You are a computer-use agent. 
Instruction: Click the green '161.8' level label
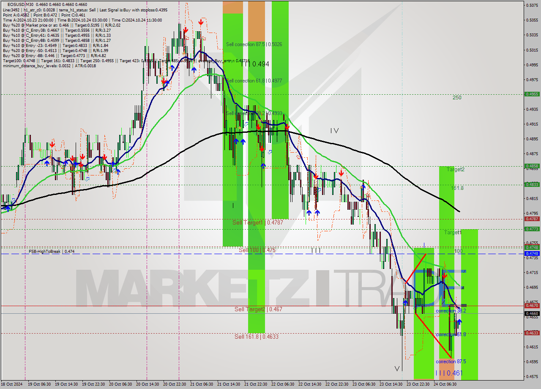tap(457, 188)
